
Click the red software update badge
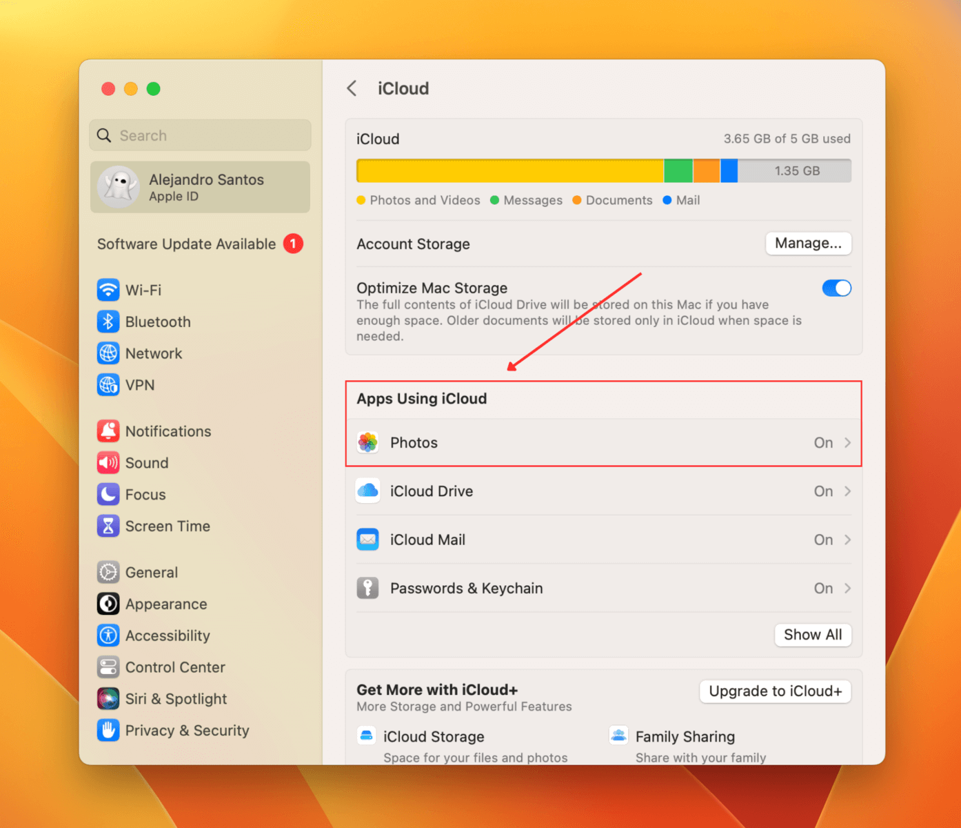[293, 244]
